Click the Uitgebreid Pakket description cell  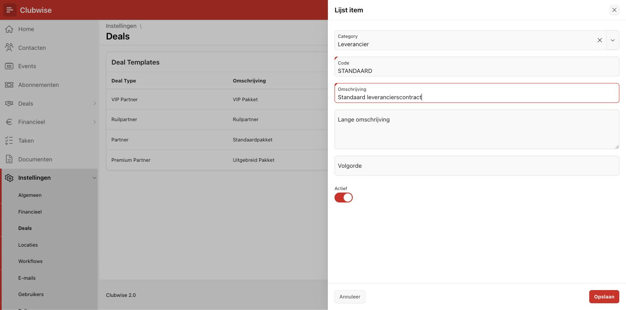pos(254,160)
